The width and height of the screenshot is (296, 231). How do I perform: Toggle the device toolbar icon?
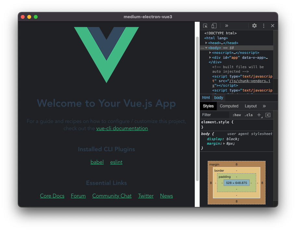(x=214, y=26)
